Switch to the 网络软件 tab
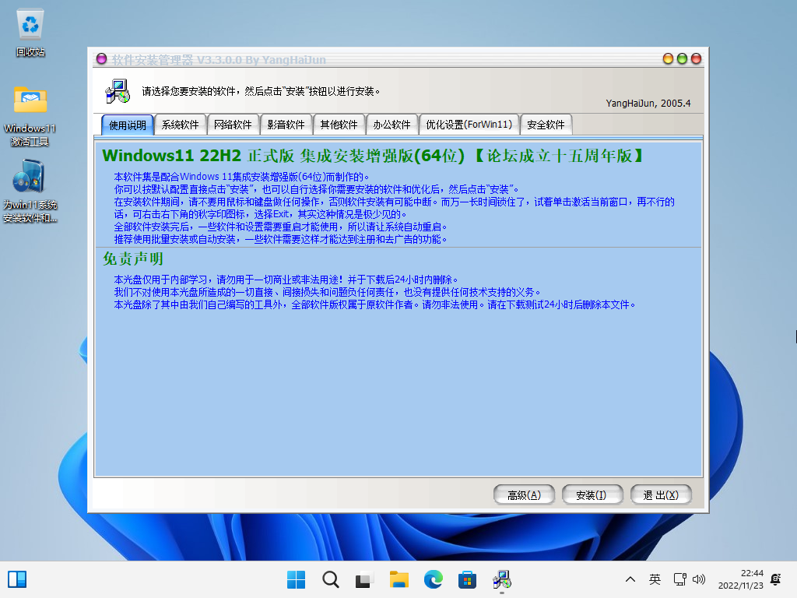797x598 pixels. (x=233, y=125)
